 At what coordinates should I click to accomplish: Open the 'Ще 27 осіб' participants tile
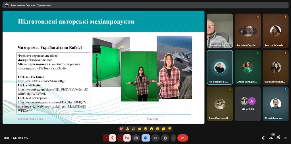point(248,104)
